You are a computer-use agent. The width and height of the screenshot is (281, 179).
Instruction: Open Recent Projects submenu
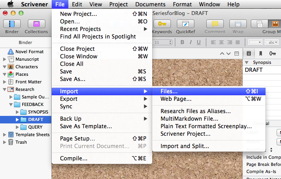point(102,29)
